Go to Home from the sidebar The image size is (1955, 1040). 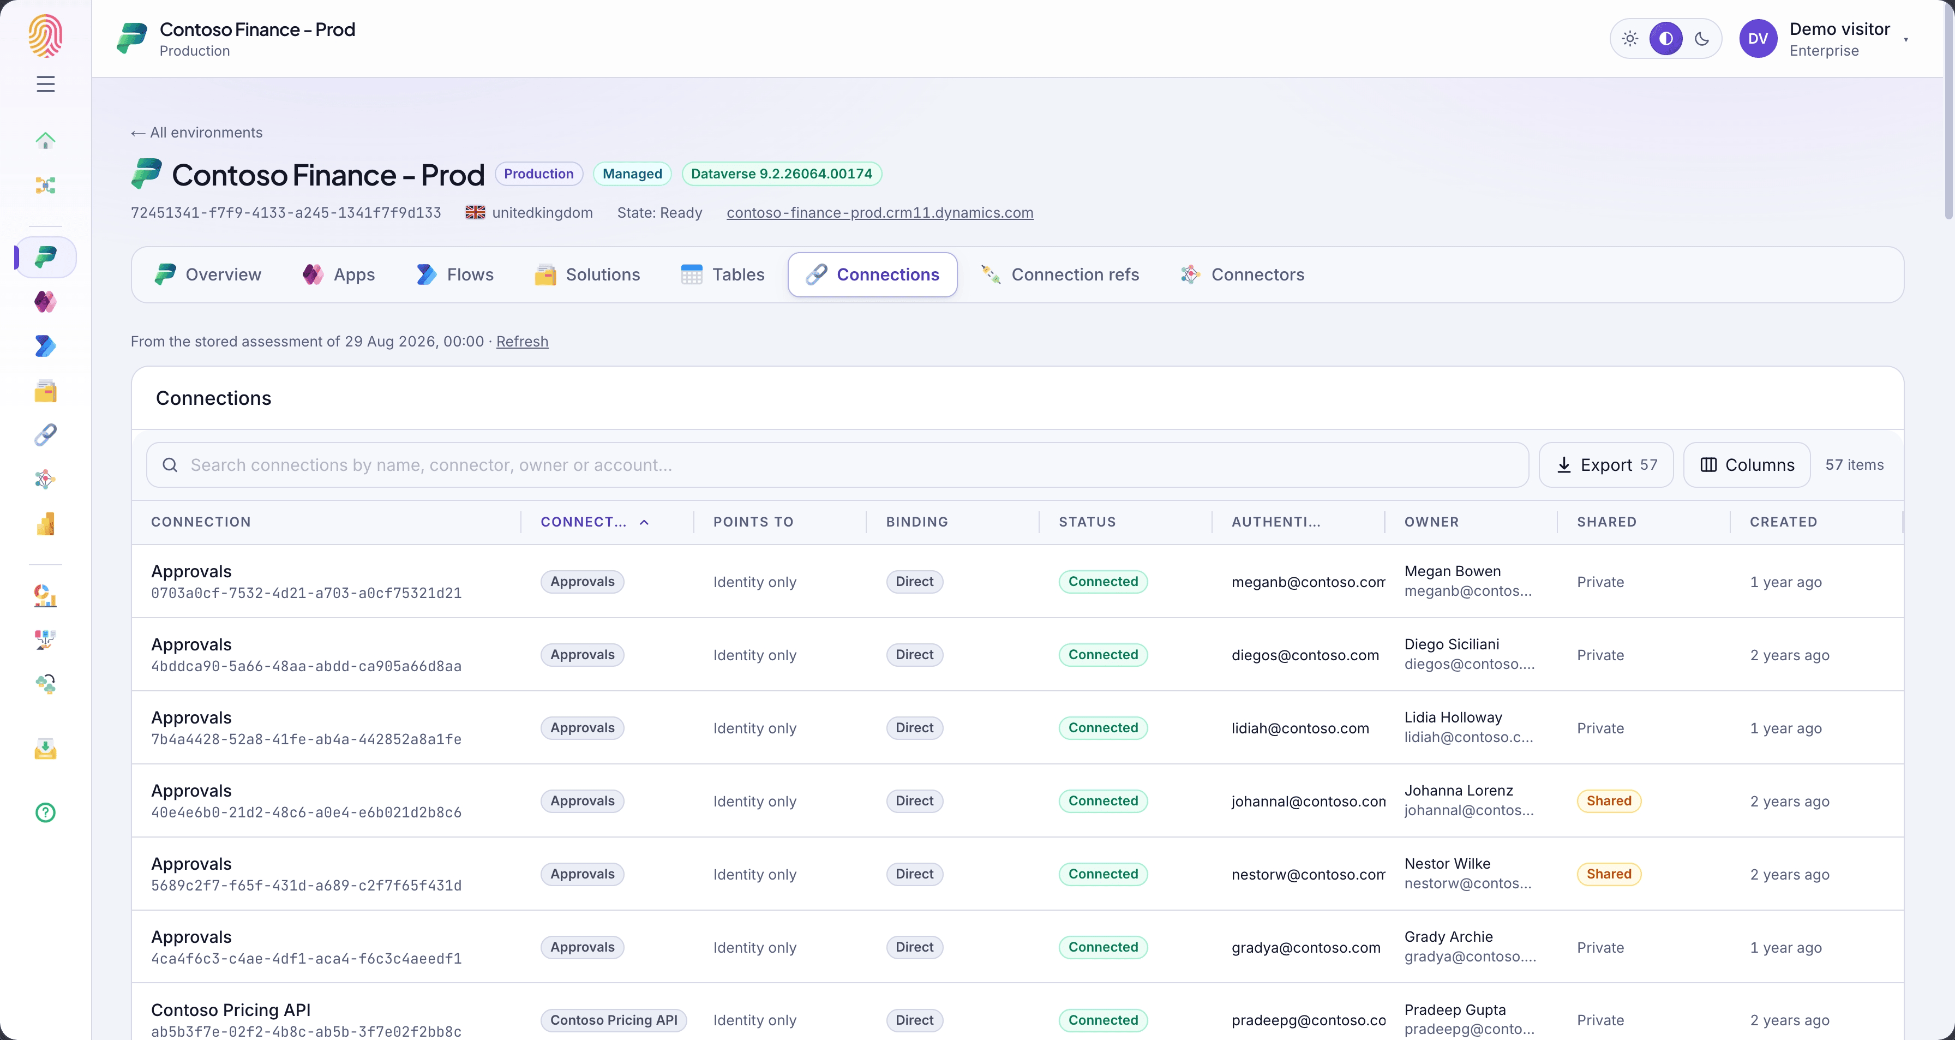45,140
